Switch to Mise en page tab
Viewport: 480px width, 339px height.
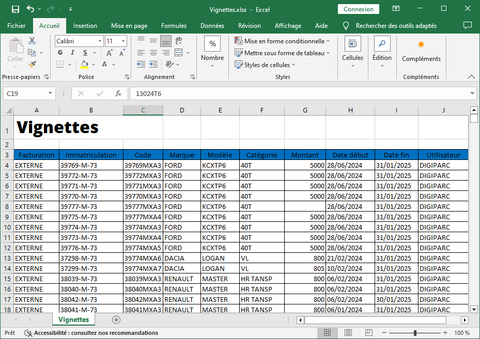click(129, 26)
